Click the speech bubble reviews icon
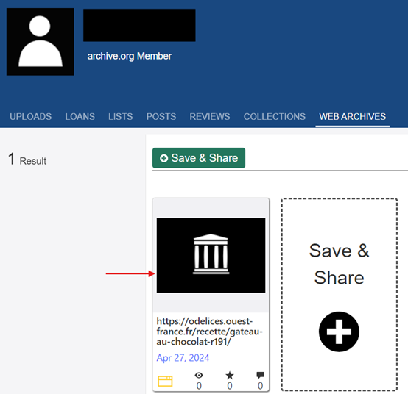Image resolution: width=408 pixels, height=394 pixels. click(x=260, y=375)
